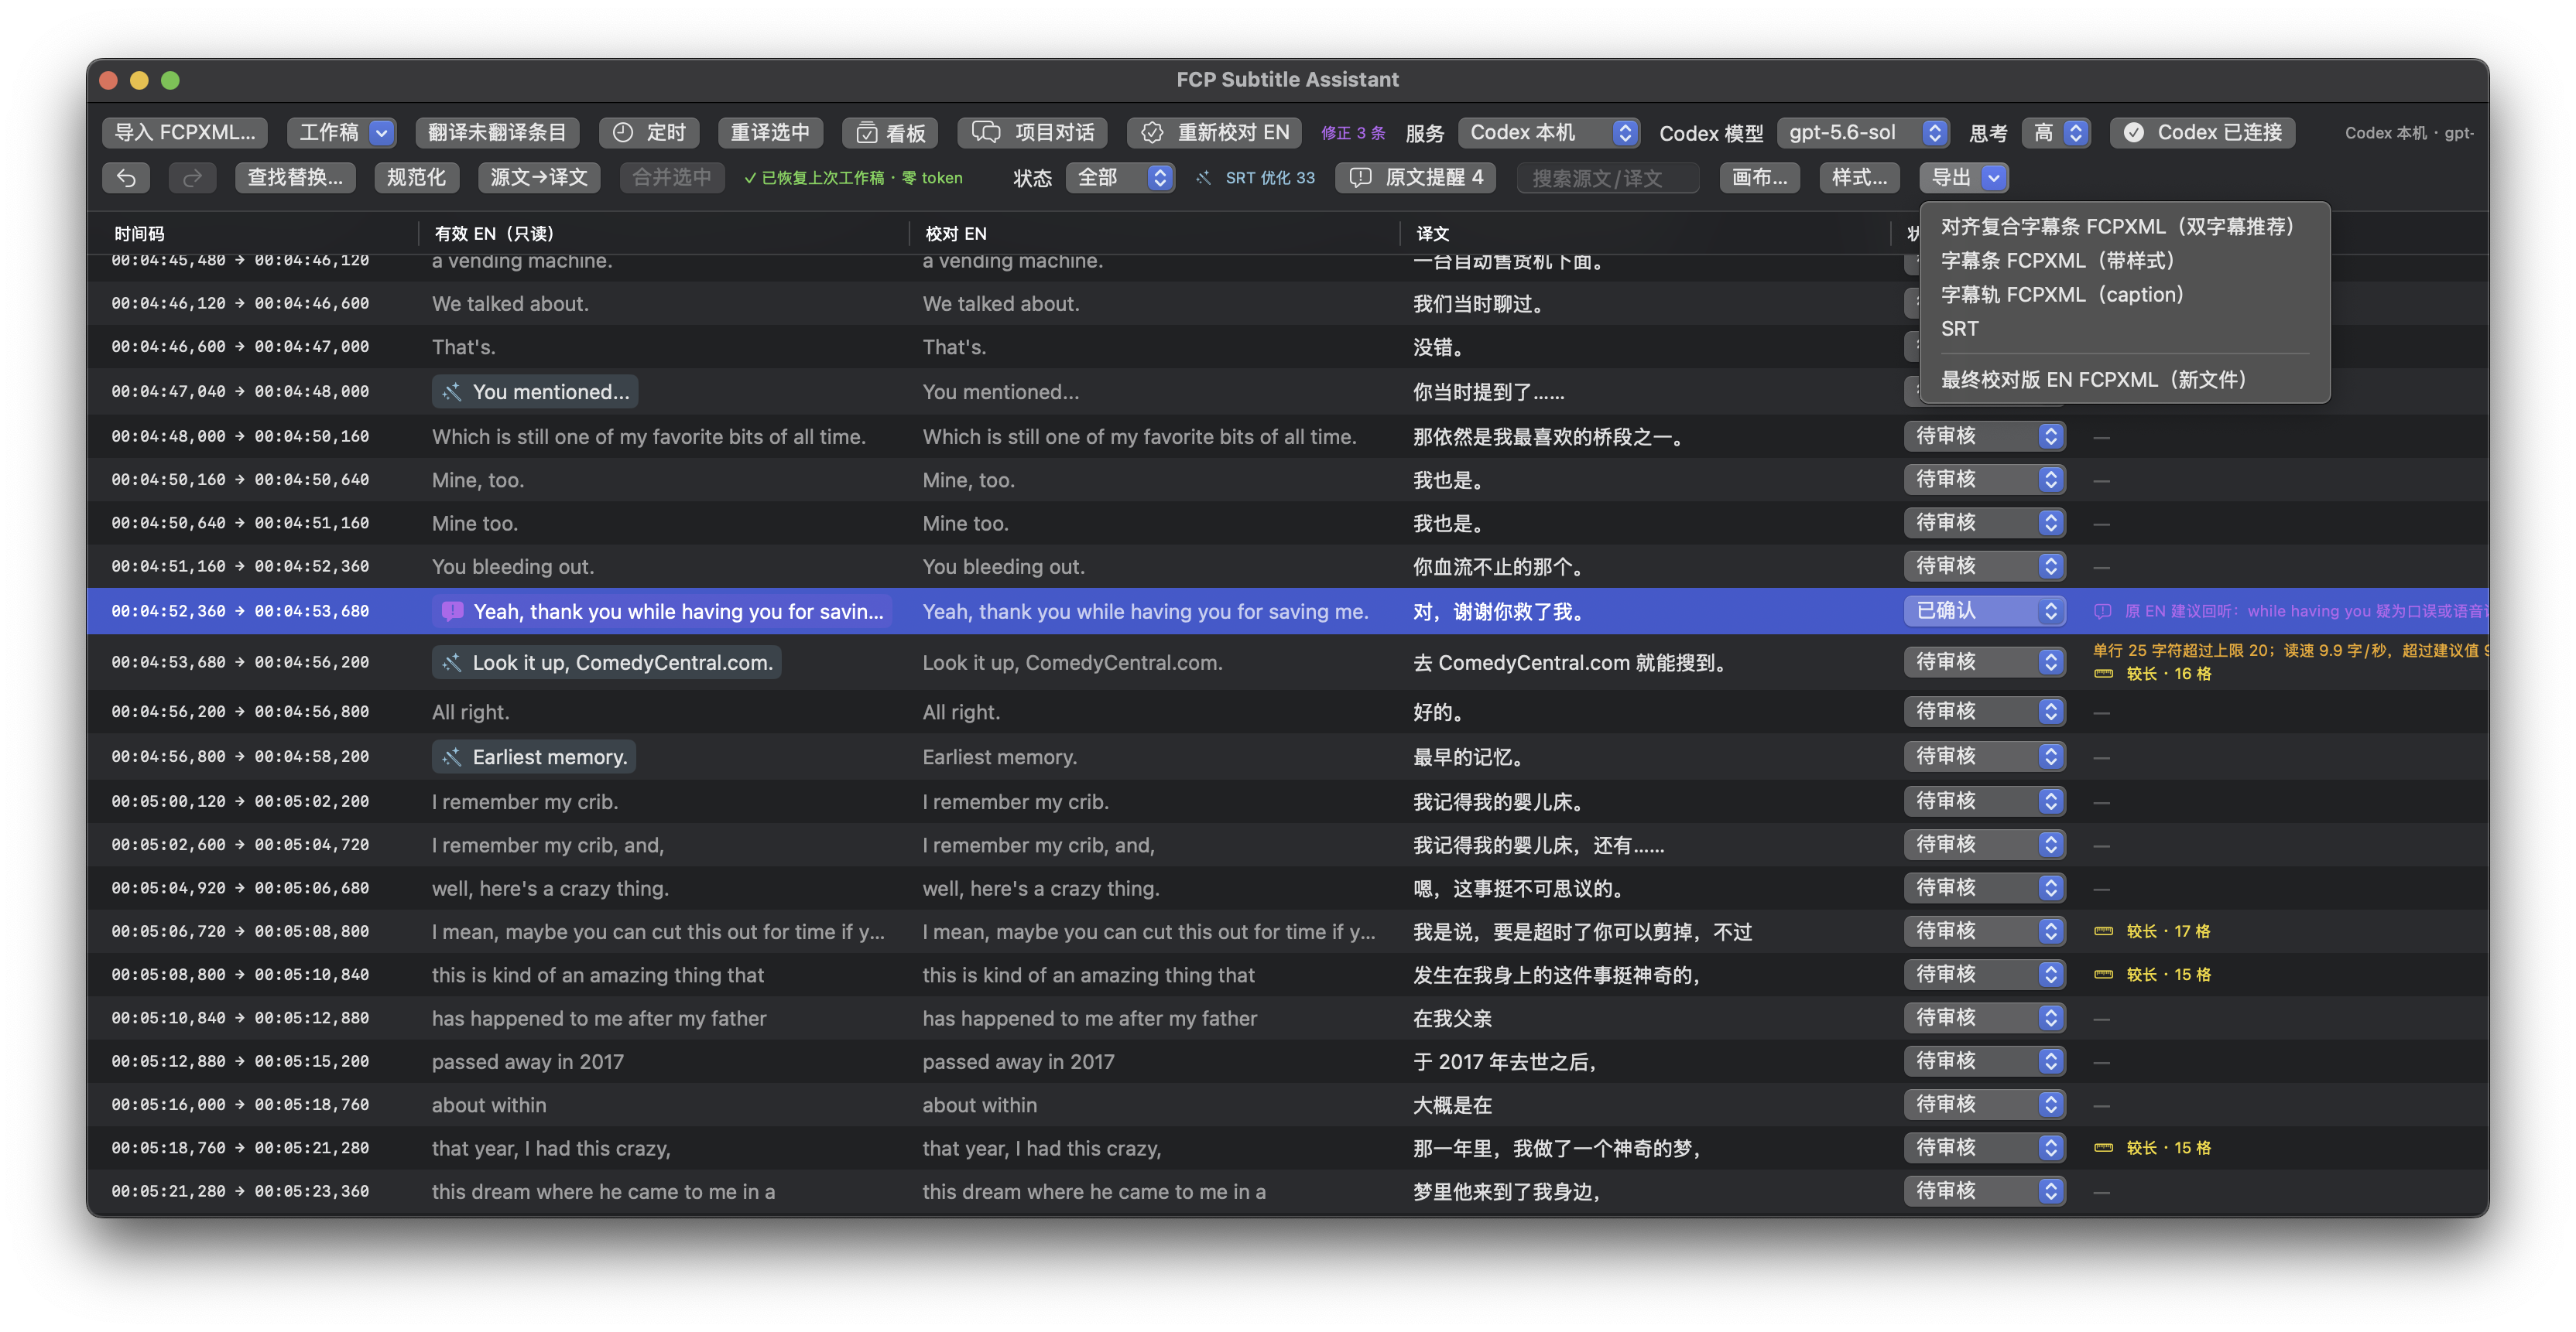The image size is (2576, 1332).
Task: Run 重新校对 EN re-proofread
Action: (1215, 133)
